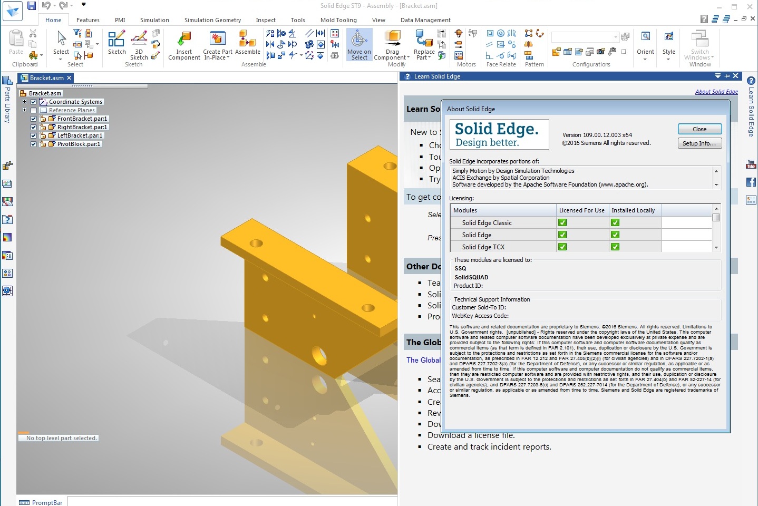
Task: Open the Simulation Geometry tab
Action: [x=212, y=20]
